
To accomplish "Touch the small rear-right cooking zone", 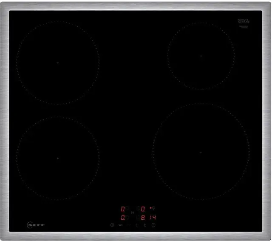I will (x=201, y=56).
